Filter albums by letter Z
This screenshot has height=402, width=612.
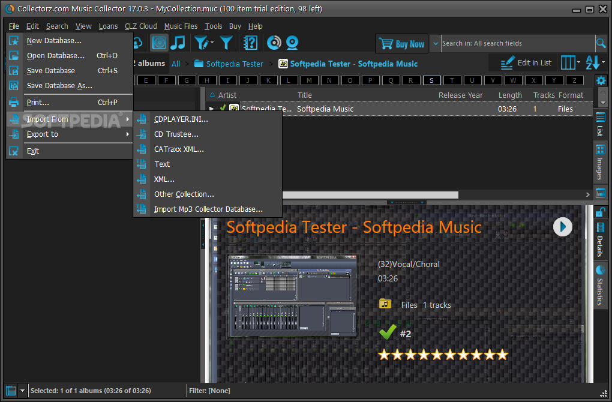(x=574, y=80)
